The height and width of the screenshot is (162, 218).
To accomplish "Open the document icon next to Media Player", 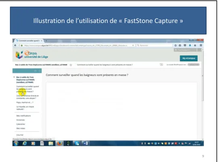I will pyautogui.click(x=42, y=143).
